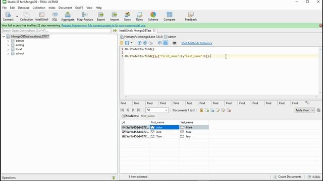Open the Collection toolbar icon
Image resolution: width=323 pixels, height=181 pixels.
[26, 17]
